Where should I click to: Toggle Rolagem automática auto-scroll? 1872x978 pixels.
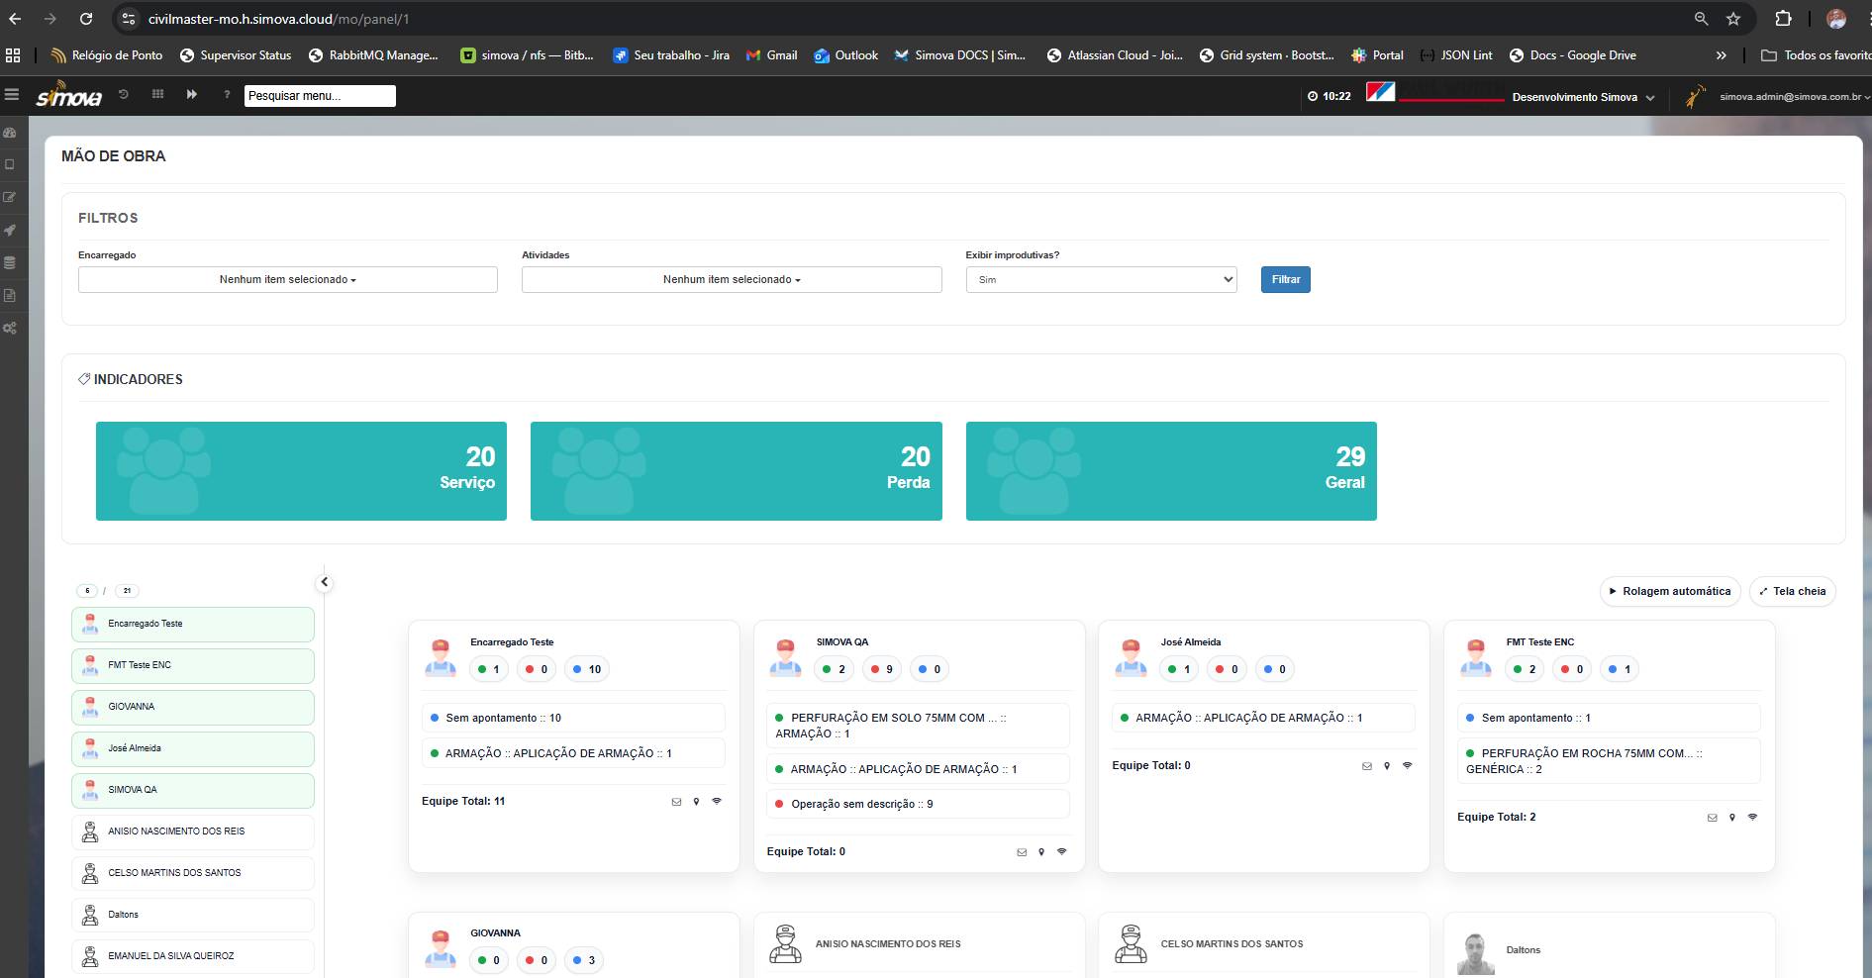tap(1669, 592)
